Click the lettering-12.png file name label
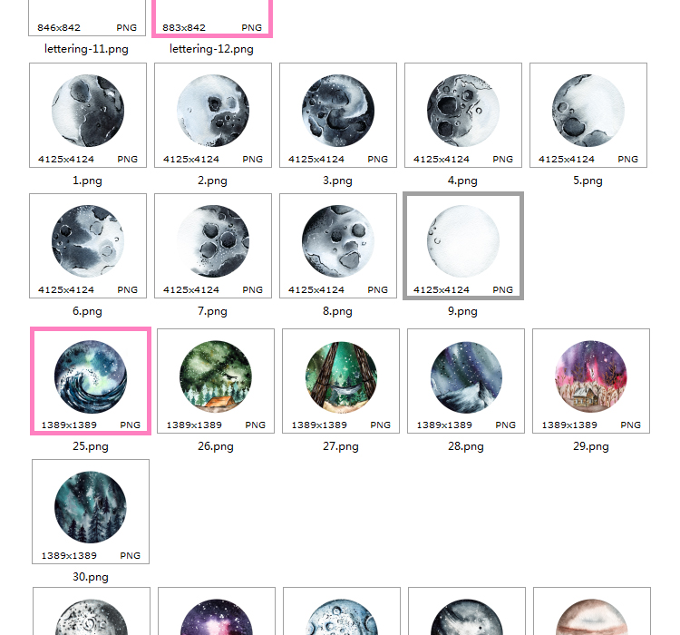 (x=211, y=49)
